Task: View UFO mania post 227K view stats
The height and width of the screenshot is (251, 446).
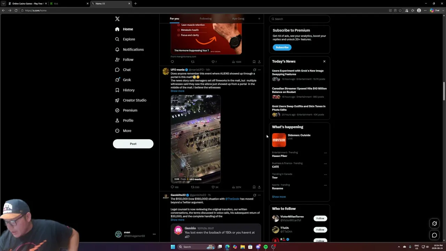Action: pyautogui.click(x=237, y=187)
